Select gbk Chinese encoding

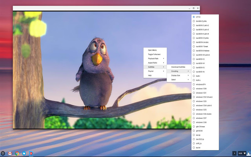[x=205, y=127]
